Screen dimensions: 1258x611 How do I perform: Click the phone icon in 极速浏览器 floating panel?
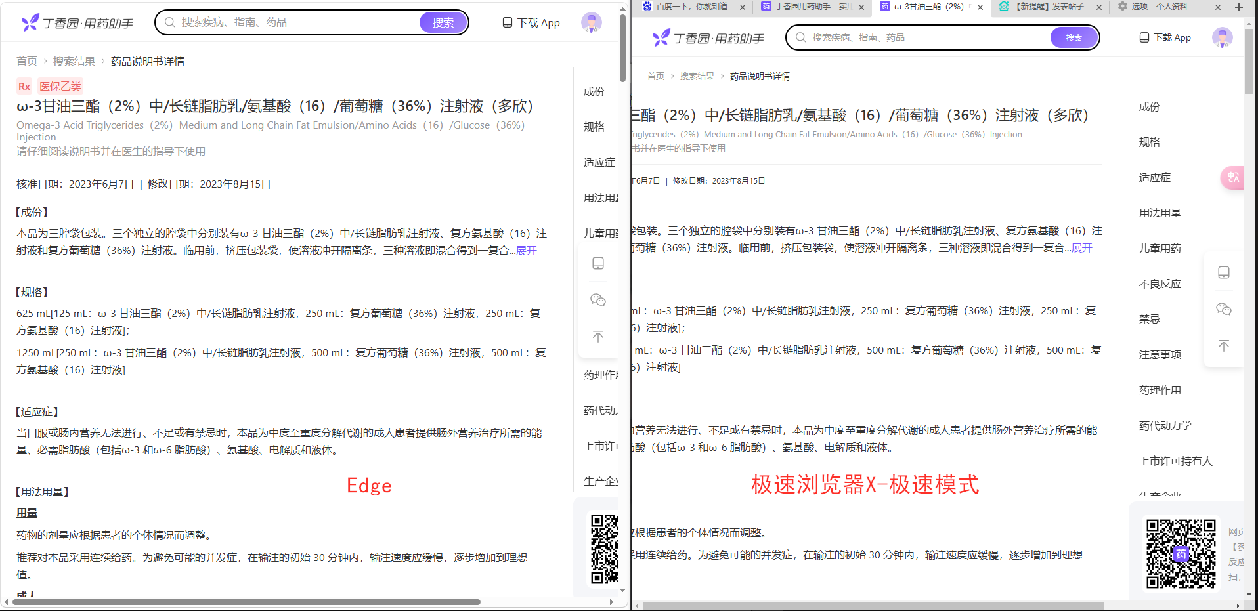(x=1224, y=272)
